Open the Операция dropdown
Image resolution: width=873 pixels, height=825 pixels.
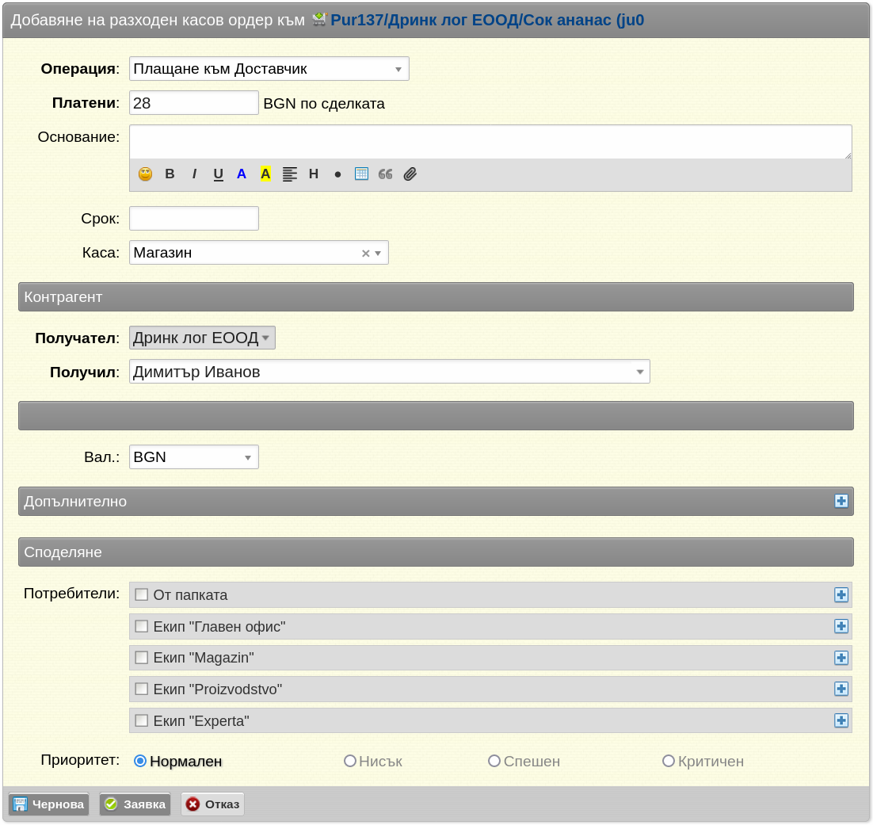269,68
